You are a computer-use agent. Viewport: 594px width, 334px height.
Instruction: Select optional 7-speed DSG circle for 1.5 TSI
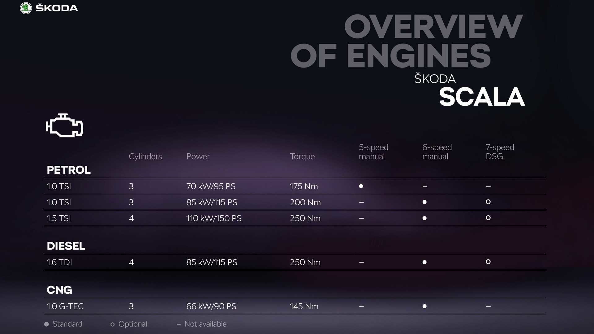[488, 218]
